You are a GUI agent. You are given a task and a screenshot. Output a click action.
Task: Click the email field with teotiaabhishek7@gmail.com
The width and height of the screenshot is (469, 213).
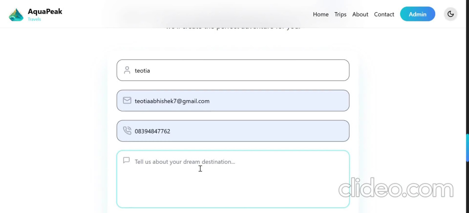pyautogui.click(x=233, y=101)
